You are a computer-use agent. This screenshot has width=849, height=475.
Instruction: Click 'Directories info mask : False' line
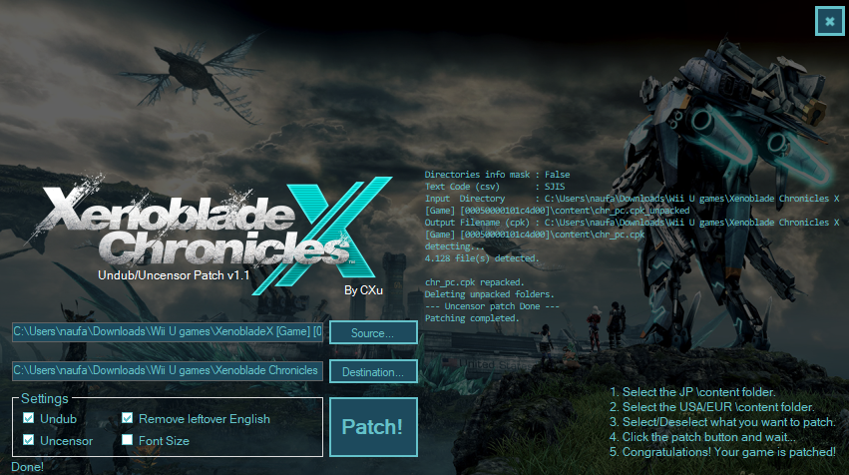coord(497,175)
